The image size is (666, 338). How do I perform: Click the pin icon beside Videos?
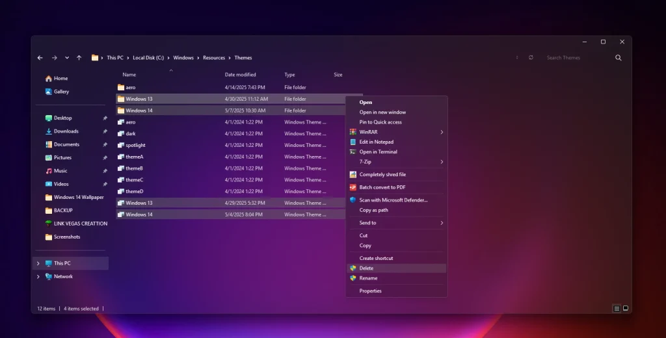(105, 184)
